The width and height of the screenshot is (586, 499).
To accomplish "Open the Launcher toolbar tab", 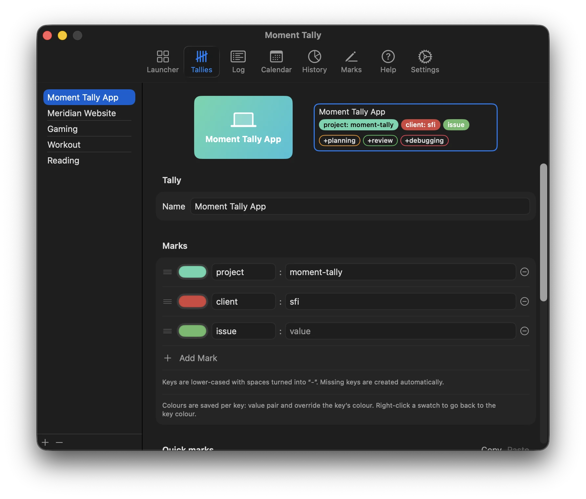I will pyautogui.click(x=163, y=62).
